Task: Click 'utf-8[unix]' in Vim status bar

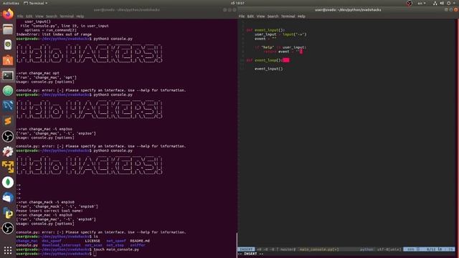Action: 389,249
